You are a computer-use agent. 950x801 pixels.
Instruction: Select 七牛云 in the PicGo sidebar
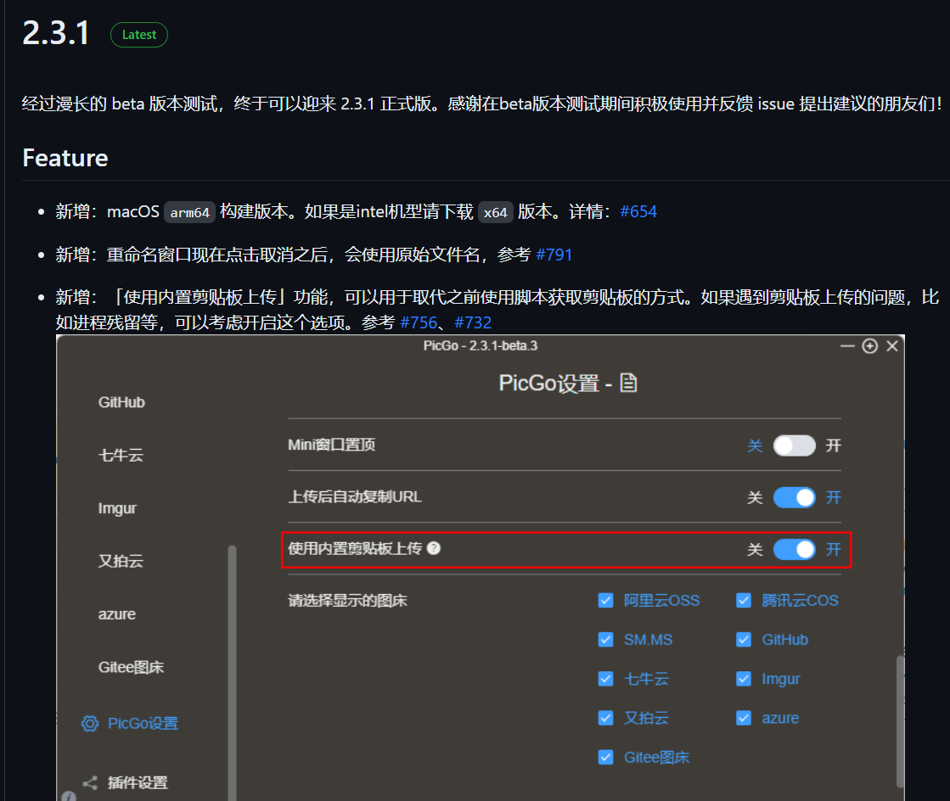point(121,455)
